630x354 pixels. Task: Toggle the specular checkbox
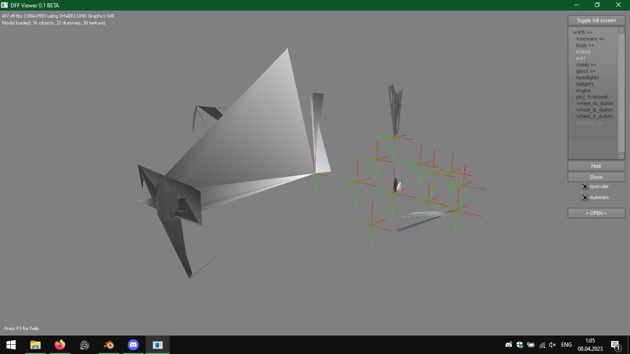point(585,187)
